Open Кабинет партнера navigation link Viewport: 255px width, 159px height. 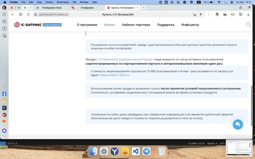pos(136,25)
